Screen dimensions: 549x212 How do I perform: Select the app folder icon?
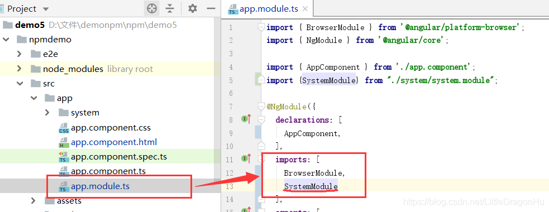(50, 98)
